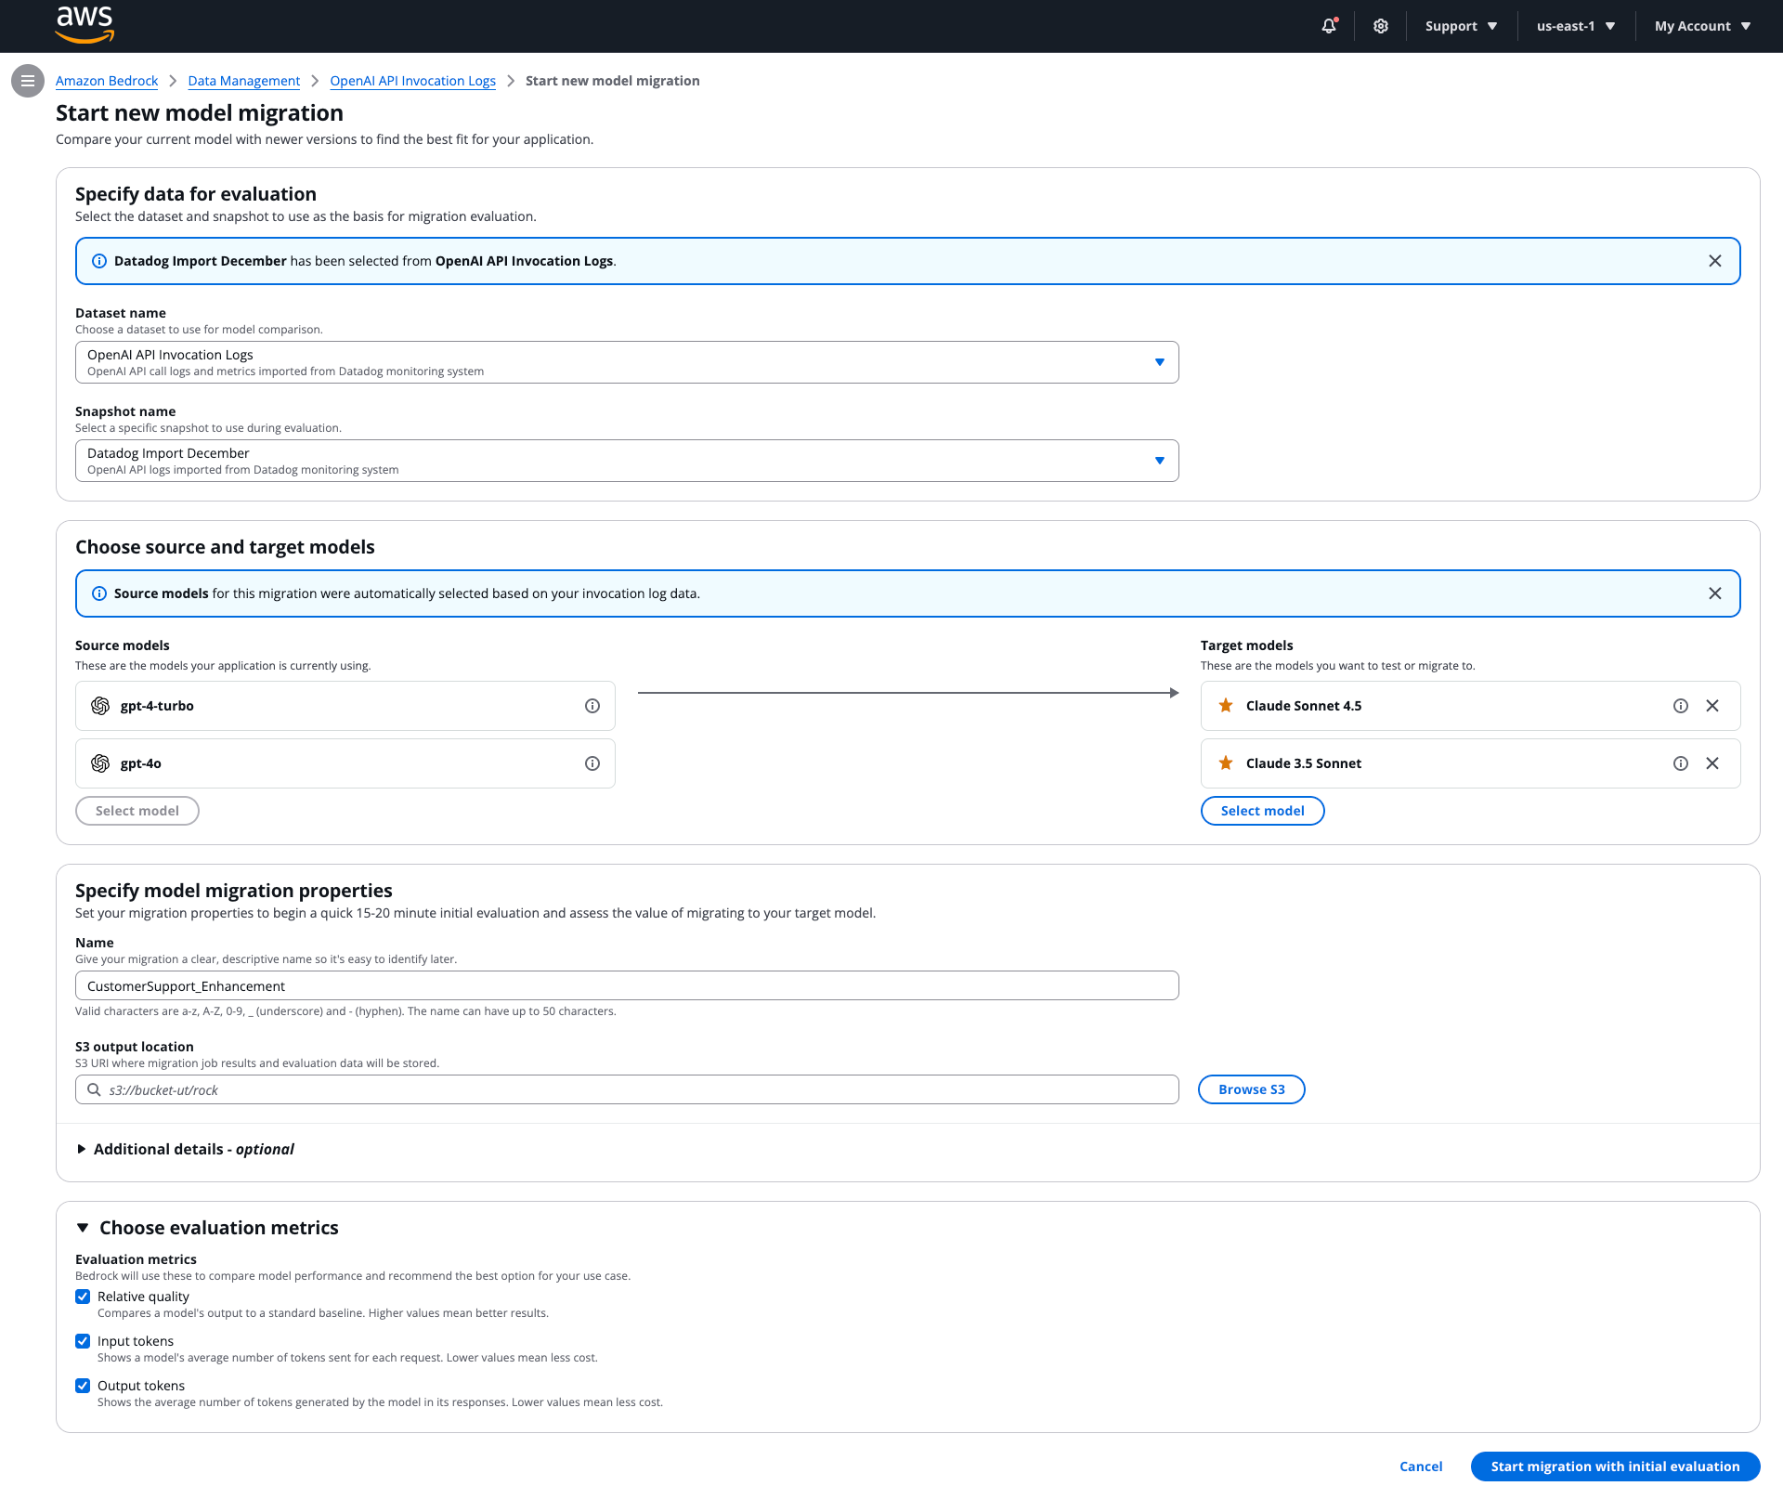
Task: Click the gpt-4-turbo source model name
Action: coord(157,706)
